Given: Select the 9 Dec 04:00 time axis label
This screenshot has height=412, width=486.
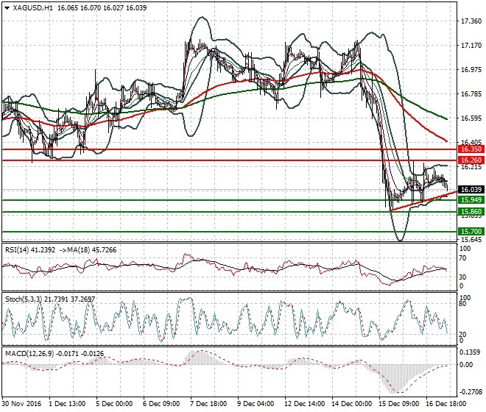Looking at the screenshot, I should tap(256, 404).
